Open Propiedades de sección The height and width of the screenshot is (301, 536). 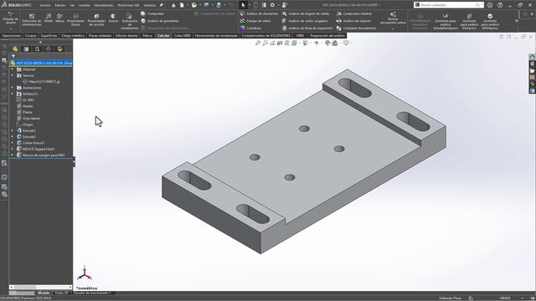[x=96, y=20]
